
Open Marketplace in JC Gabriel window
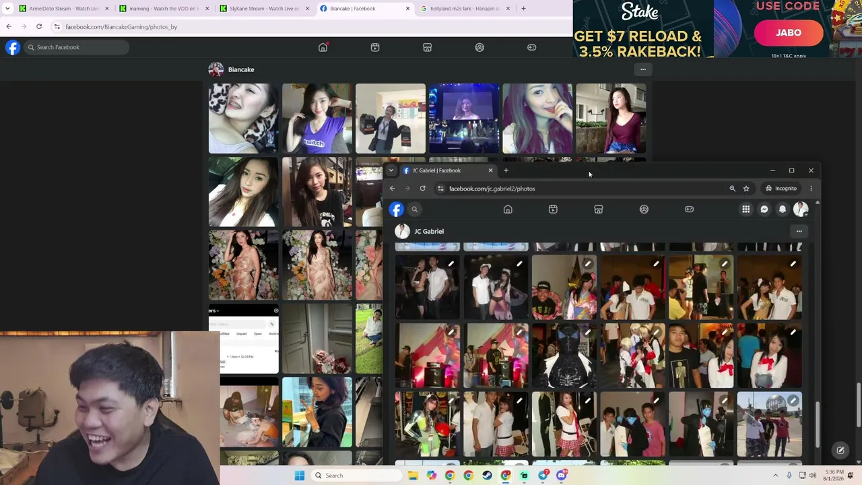tap(598, 209)
